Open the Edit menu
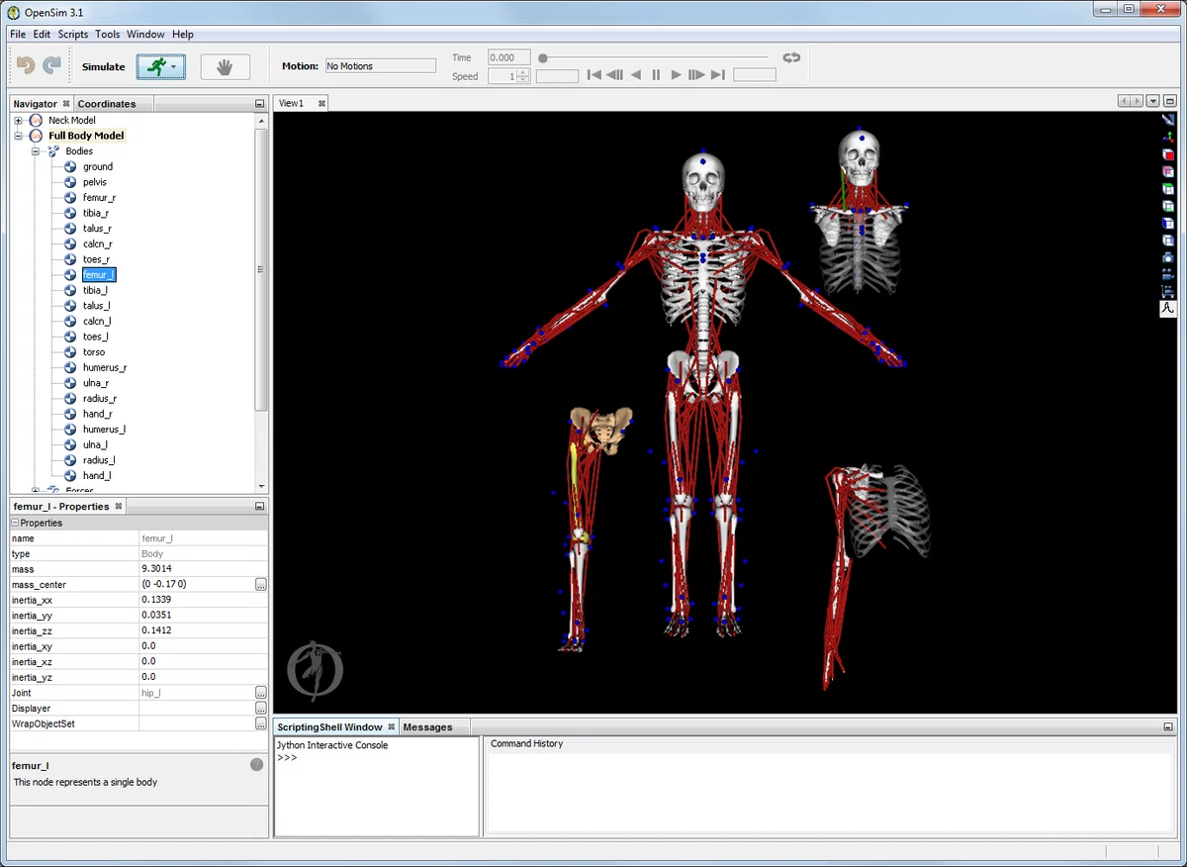This screenshot has height=867, width=1187. point(42,34)
